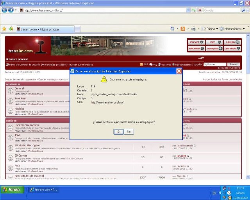Click the Add to Favorites icon
The image size is (250, 200).
pos(11,29)
